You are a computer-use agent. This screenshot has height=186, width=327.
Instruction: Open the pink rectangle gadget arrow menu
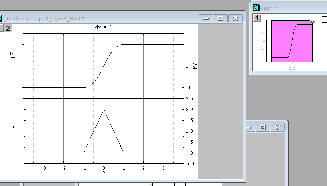[x=314, y=21]
